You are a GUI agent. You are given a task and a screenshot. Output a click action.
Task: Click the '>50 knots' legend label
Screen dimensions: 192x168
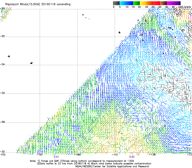(185, 7)
